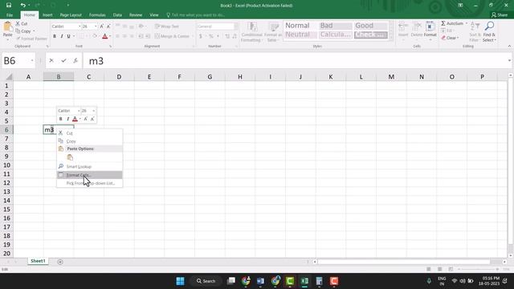This screenshot has height=289, width=514.
Task: Apply the Neutral cell style
Action: (300, 35)
